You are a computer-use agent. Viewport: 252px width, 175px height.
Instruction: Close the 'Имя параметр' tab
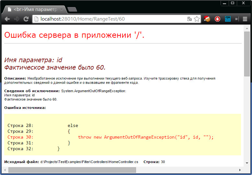[62, 10]
